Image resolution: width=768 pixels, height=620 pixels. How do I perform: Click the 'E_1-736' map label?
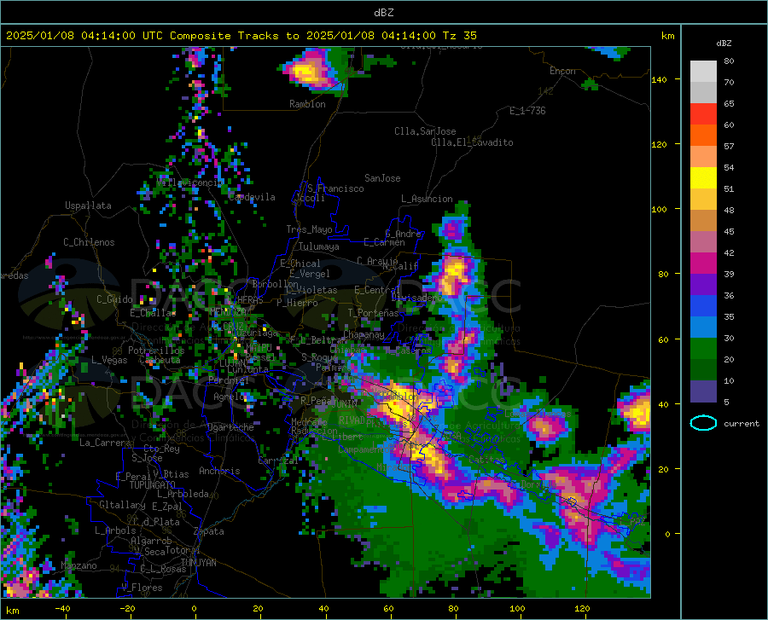pos(527,111)
